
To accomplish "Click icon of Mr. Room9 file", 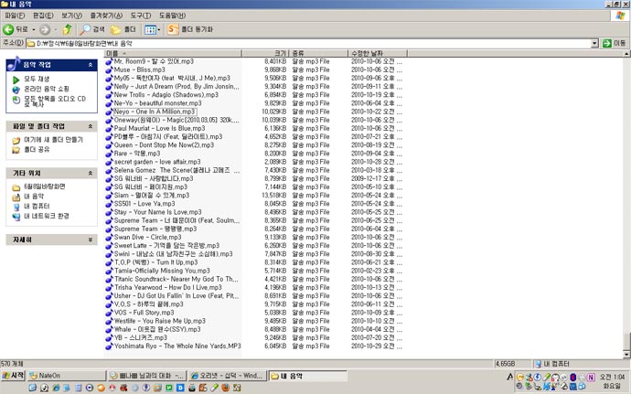I will click(x=109, y=61).
